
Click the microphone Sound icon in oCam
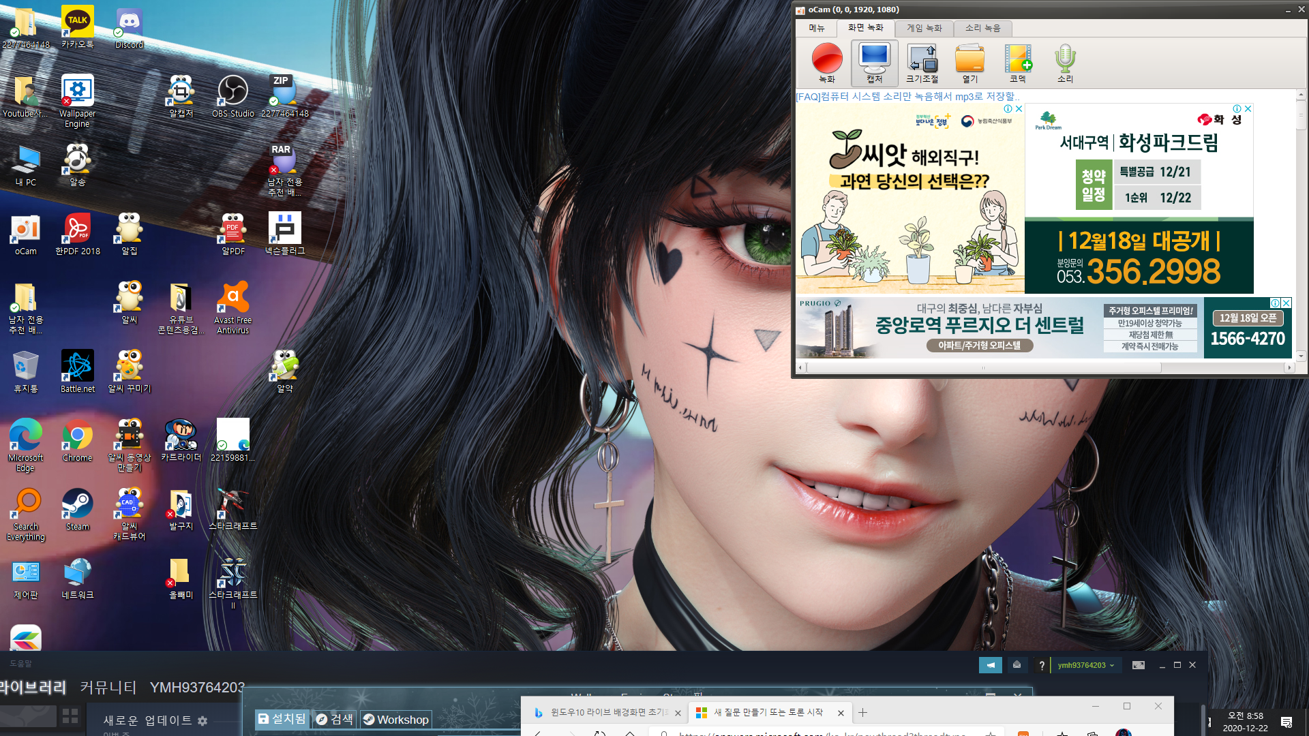(x=1065, y=59)
